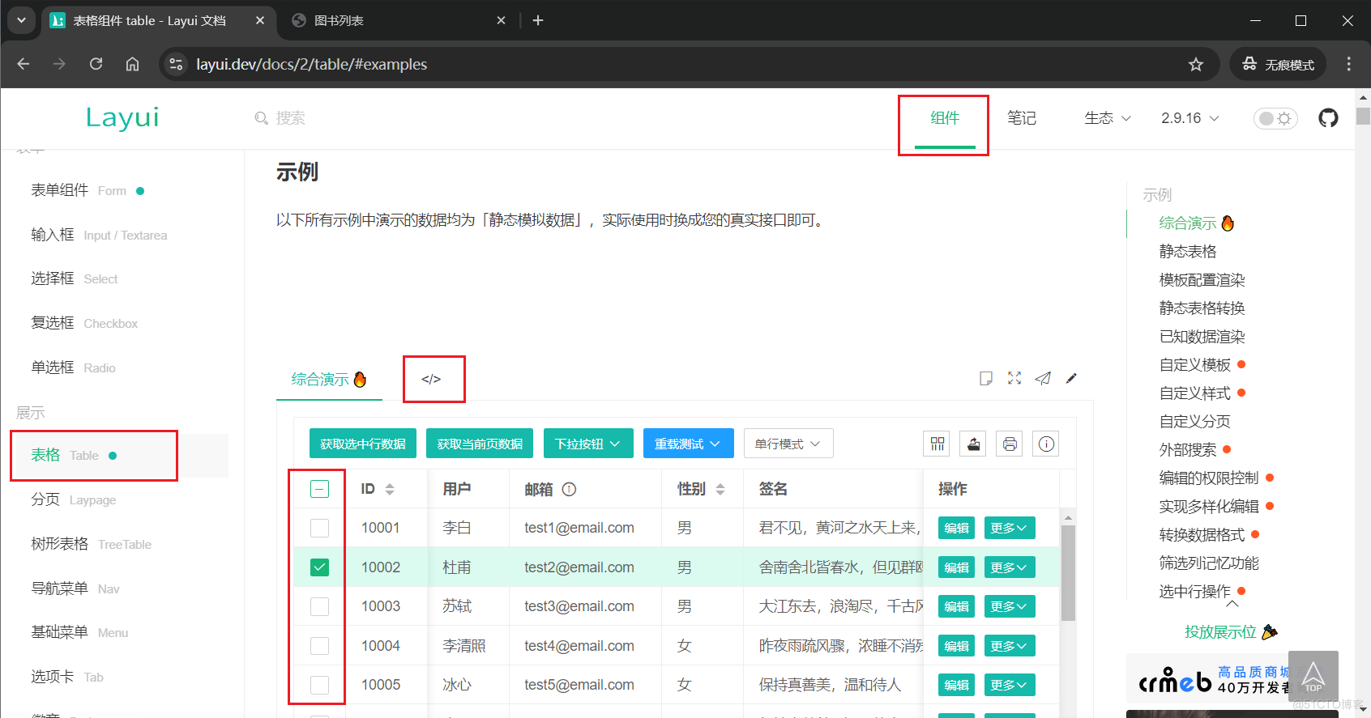Open the column filter icon in table toolbar
Viewport: 1371px width, 718px height.
click(x=937, y=444)
